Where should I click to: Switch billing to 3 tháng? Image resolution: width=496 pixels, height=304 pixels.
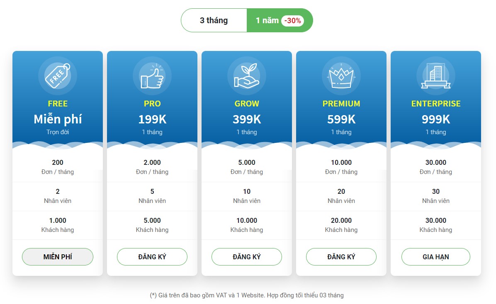pos(214,20)
